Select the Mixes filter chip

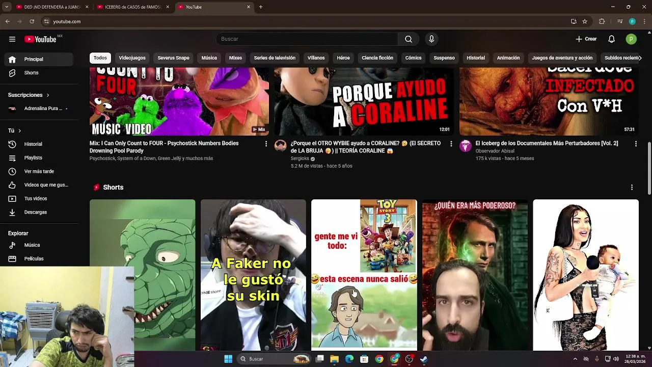(235, 58)
